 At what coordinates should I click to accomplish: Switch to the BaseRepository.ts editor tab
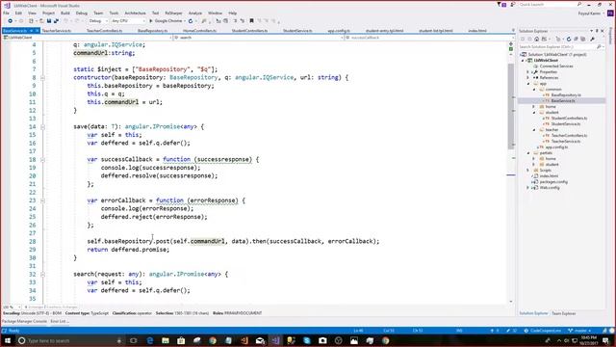[x=152, y=30]
